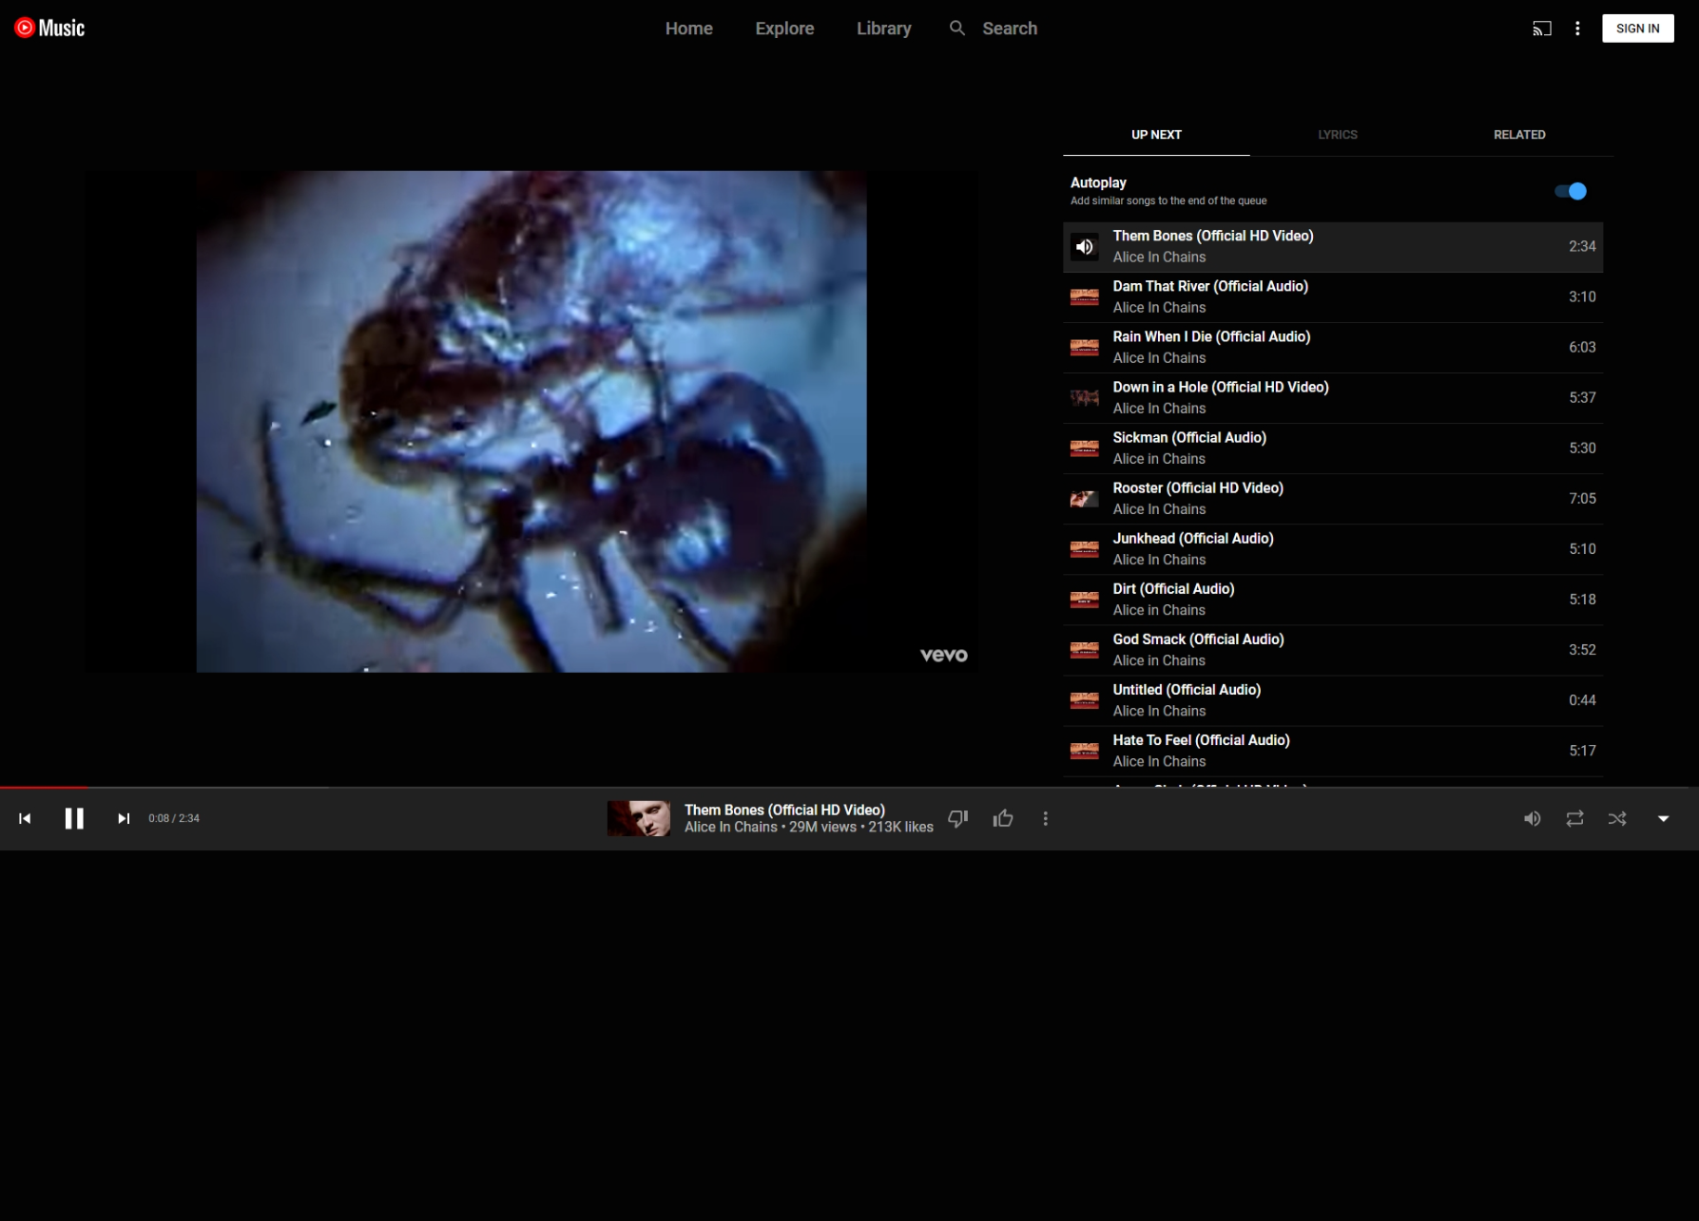
Task: Switch to the UP NEXT tab
Action: pos(1156,135)
